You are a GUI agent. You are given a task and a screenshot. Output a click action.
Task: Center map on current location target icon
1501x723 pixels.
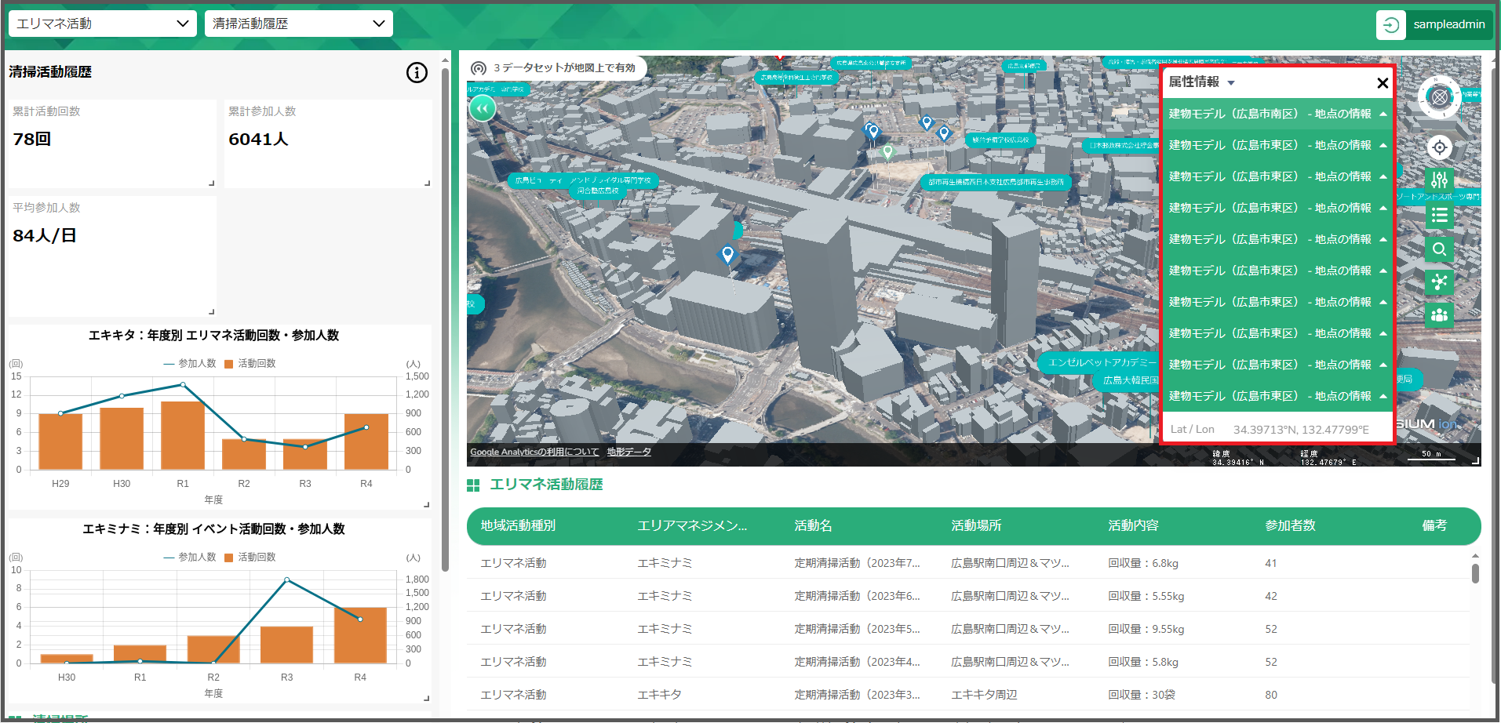pos(1439,147)
